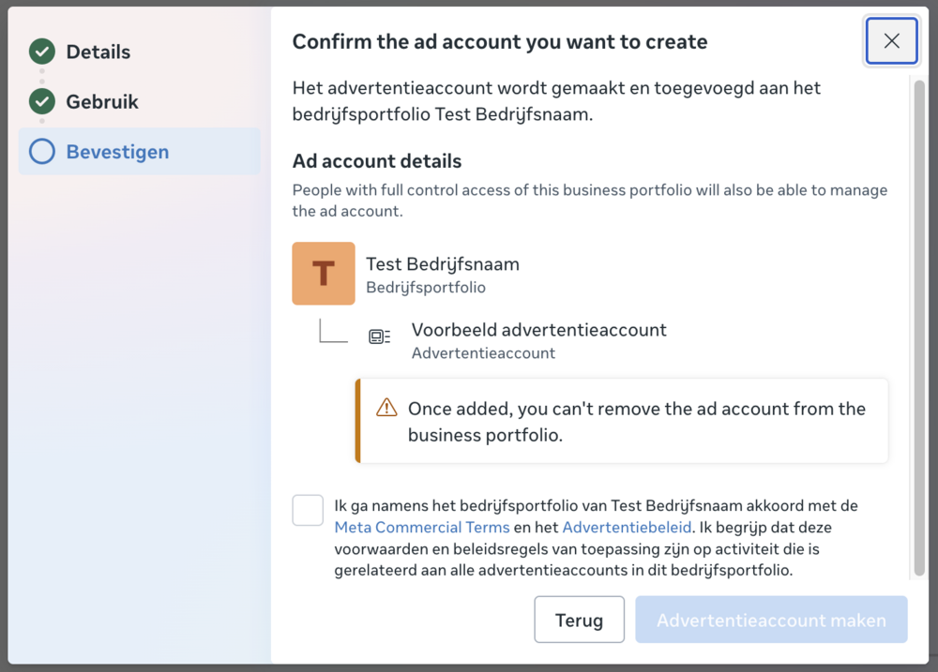The height and width of the screenshot is (672, 938).
Task: Click the can't remove ad account warning text
Action: 636,422
